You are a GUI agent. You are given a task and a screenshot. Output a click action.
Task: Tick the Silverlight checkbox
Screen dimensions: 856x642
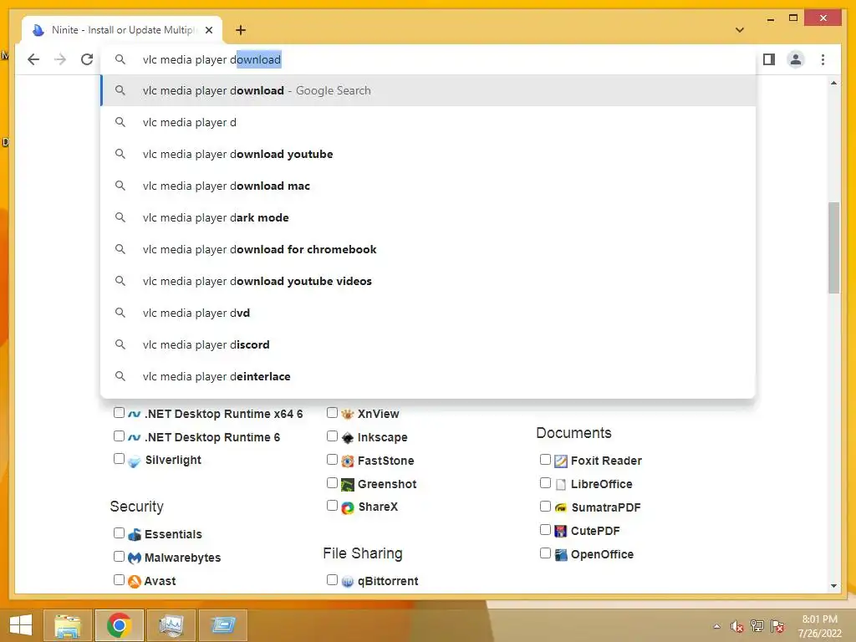pos(119,459)
